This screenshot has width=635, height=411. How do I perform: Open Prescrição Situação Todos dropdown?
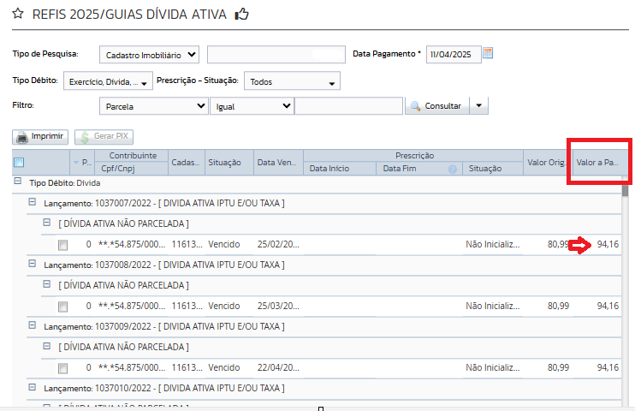pyautogui.click(x=292, y=81)
